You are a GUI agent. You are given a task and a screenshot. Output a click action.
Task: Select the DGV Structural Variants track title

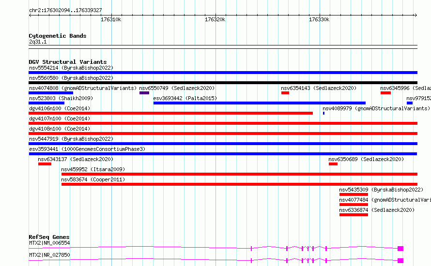[x=68, y=62]
